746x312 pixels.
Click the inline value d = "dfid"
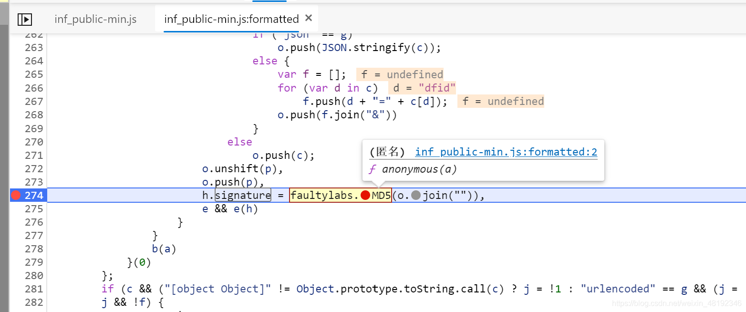point(422,88)
